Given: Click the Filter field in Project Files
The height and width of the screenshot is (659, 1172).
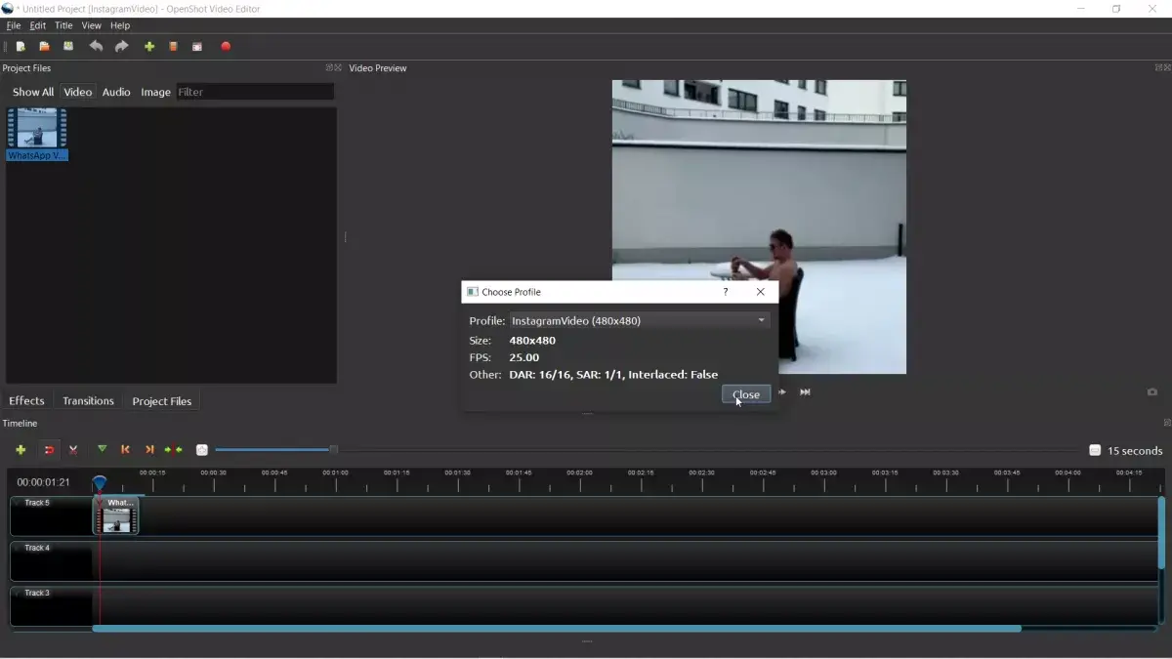Looking at the screenshot, I should point(254,92).
